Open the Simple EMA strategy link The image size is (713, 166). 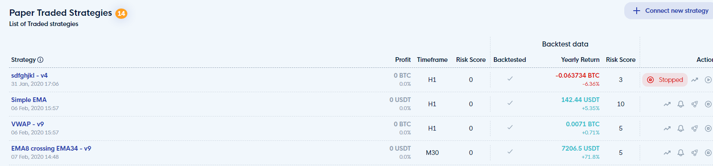29,100
